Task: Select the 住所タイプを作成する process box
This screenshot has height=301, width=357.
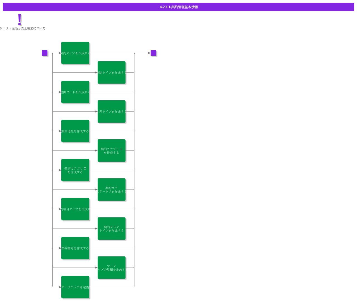Action: pos(112,111)
